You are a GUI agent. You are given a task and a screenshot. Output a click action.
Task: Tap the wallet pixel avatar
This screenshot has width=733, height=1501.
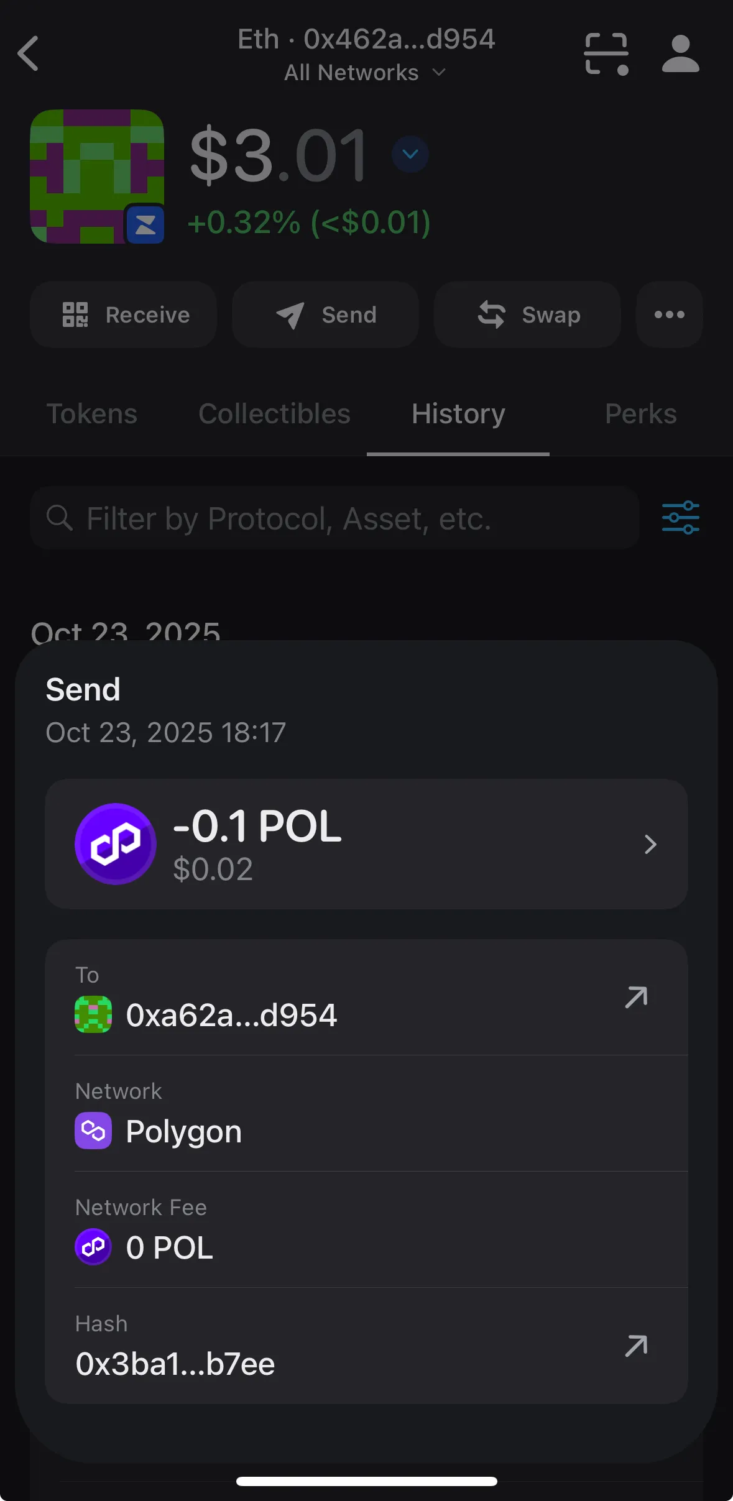97,176
